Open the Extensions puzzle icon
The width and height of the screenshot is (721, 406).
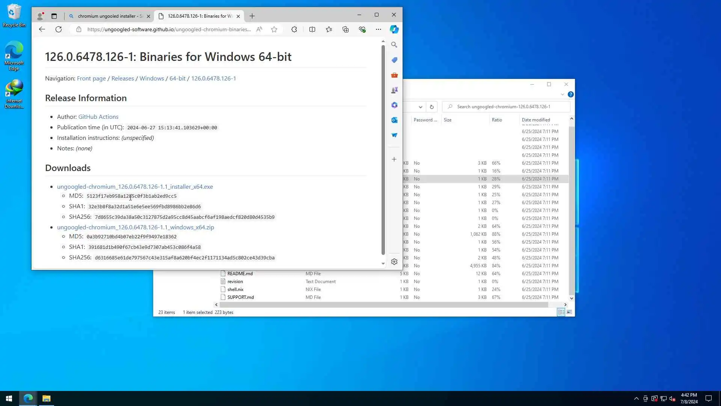click(x=294, y=29)
